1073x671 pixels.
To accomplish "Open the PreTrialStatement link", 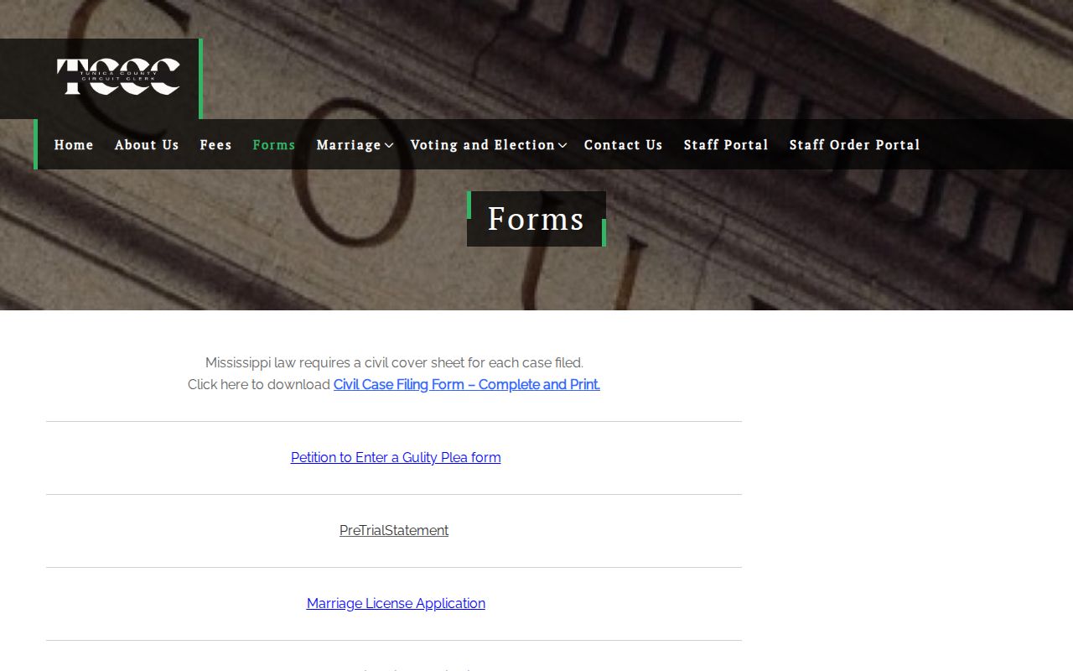I will [x=394, y=531].
